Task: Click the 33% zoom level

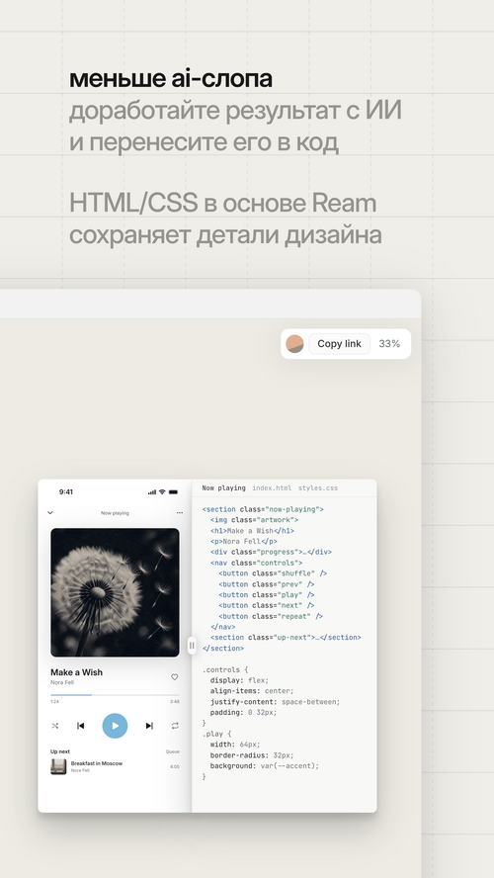Action: click(389, 344)
